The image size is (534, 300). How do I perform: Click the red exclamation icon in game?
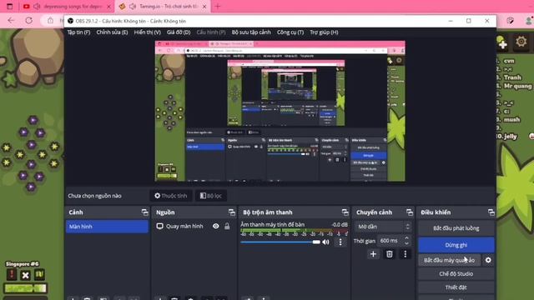point(11,274)
